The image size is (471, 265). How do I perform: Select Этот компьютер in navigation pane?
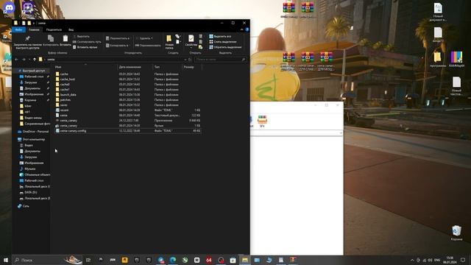(x=31, y=139)
